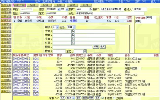The width and height of the screenshot is (160, 100).
Task: Open the 單位 lookup triangle button
Action: [85, 51]
